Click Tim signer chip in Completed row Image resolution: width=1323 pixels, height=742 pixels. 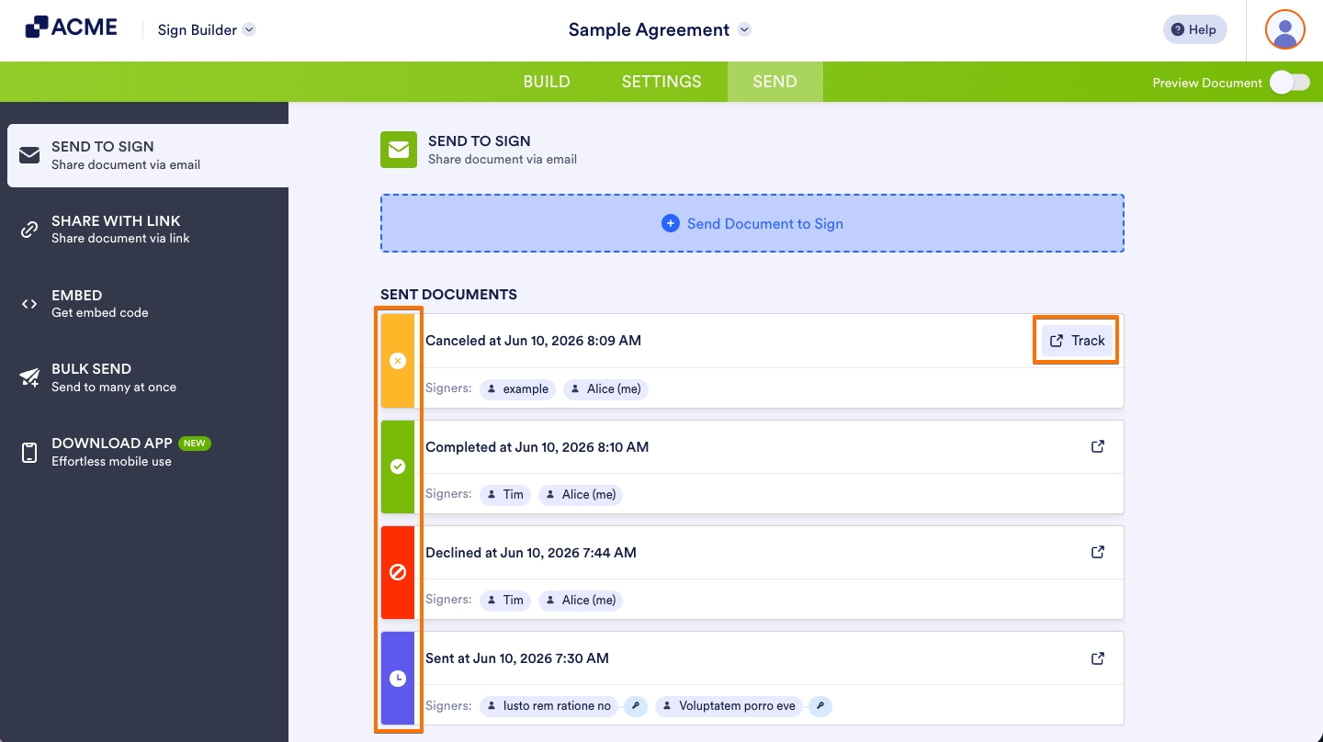(505, 495)
